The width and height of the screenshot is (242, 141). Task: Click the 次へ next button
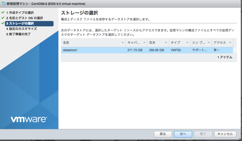(x=183, y=134)
